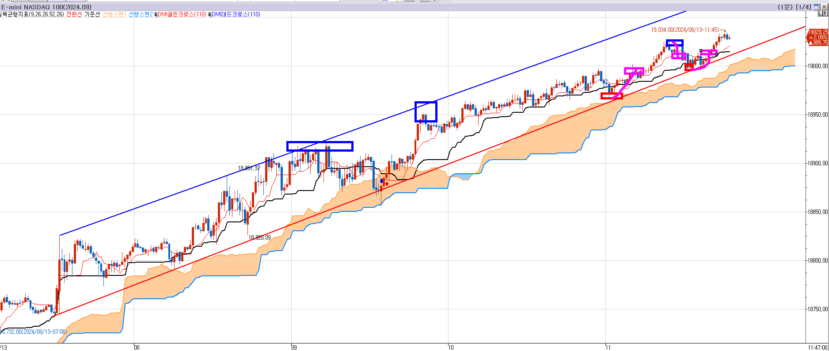Click the 18750.00 price axis label
This screenshot has height=351, width=829.
[818, 309]
